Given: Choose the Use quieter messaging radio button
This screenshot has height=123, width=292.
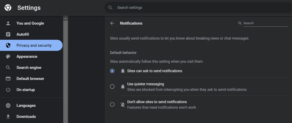Looking at the screenshot, I should (112, 86).
